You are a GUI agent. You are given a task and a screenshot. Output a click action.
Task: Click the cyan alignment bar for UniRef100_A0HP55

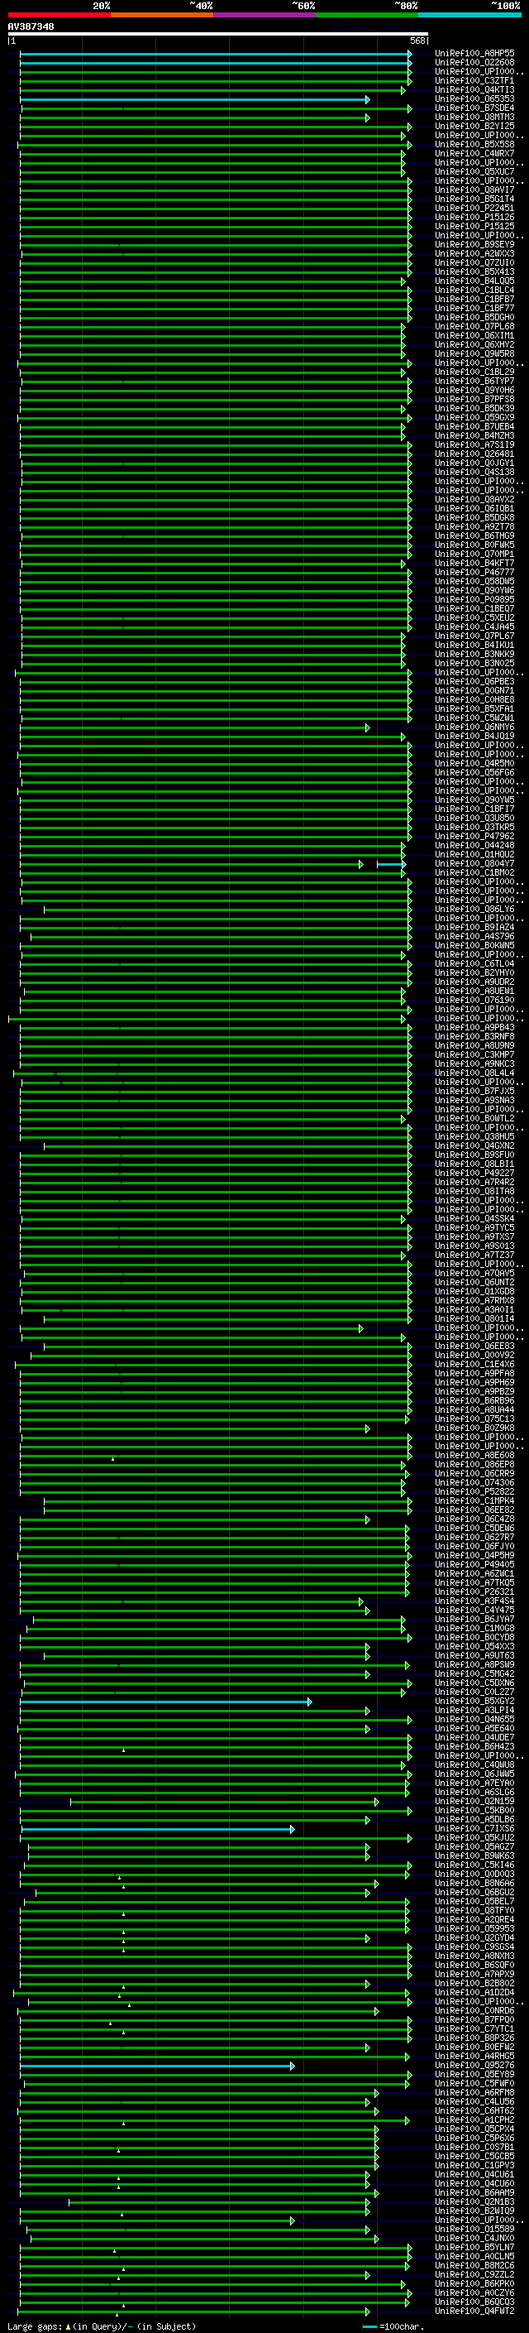pos(214,55)
